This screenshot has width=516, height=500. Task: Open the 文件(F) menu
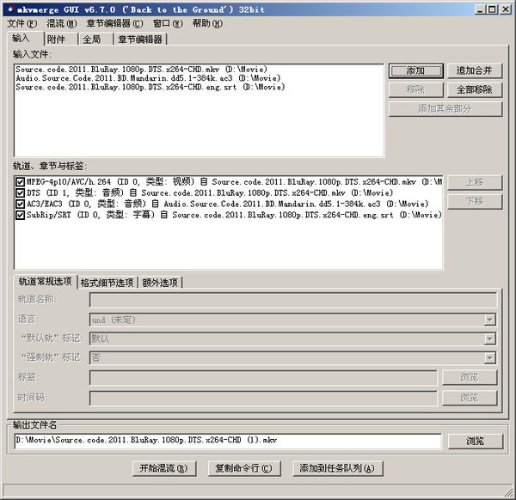point(22,24)
